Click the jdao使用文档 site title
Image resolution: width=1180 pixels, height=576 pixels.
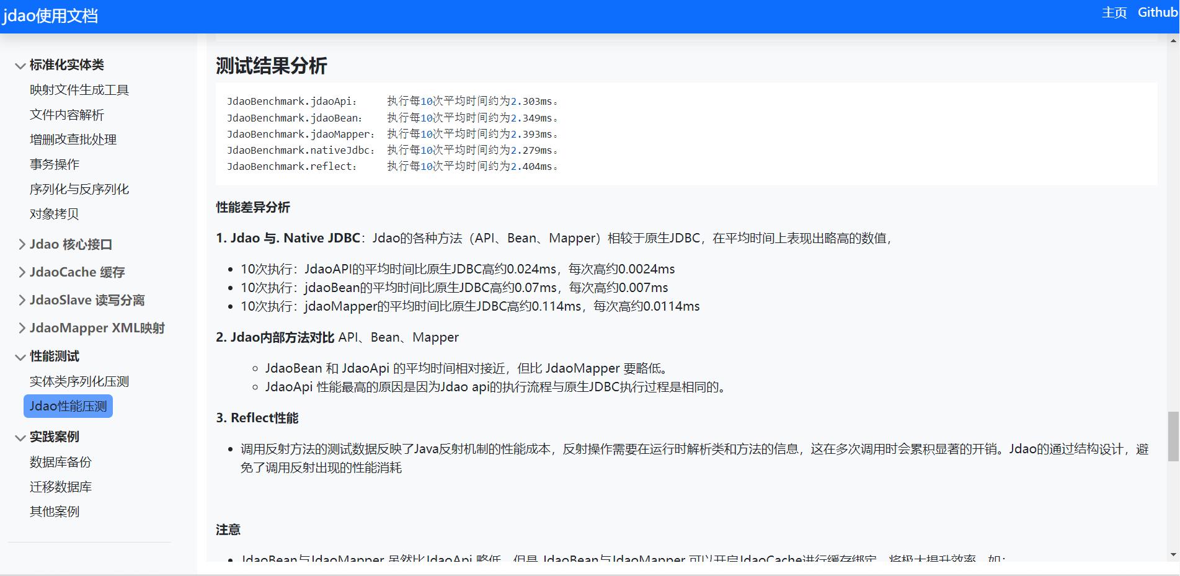pos(50,16)
